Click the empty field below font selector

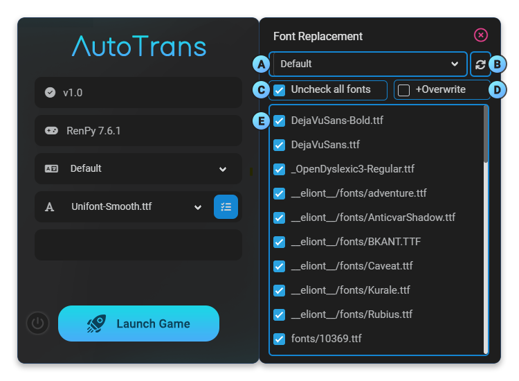pos(138,245)
